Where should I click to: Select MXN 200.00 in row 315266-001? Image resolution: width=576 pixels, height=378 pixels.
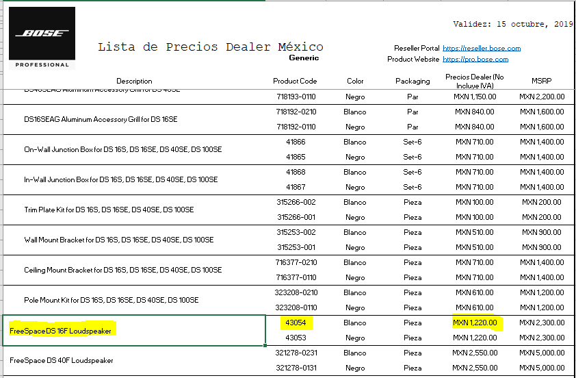pos(542,217)
